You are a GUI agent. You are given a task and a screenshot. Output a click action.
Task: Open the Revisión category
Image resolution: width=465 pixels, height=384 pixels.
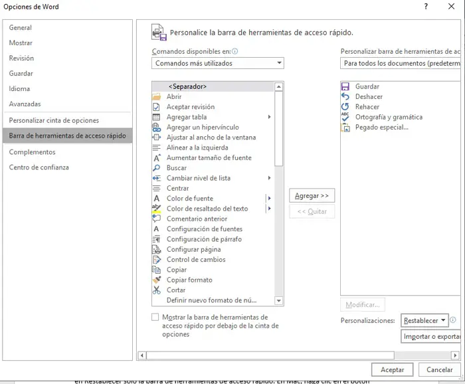(68, 58)
